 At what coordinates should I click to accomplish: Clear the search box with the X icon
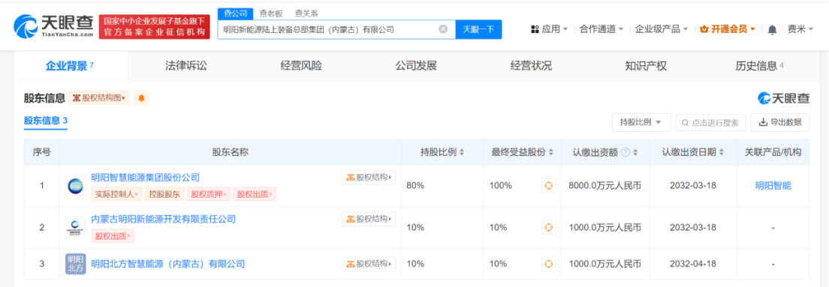443,29
